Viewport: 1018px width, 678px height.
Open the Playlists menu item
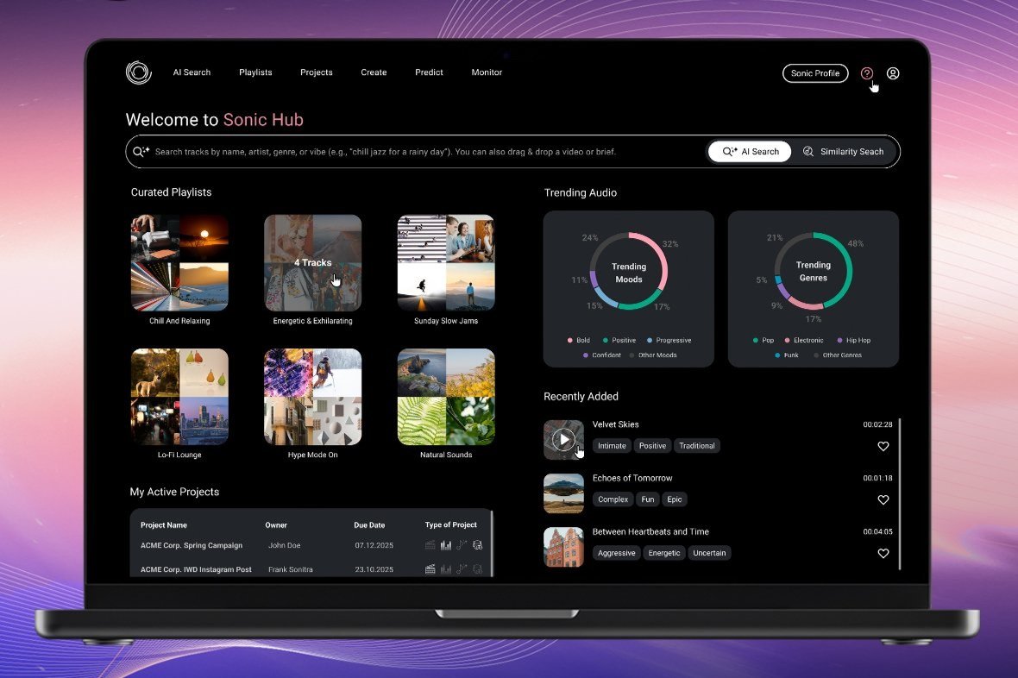255,72
